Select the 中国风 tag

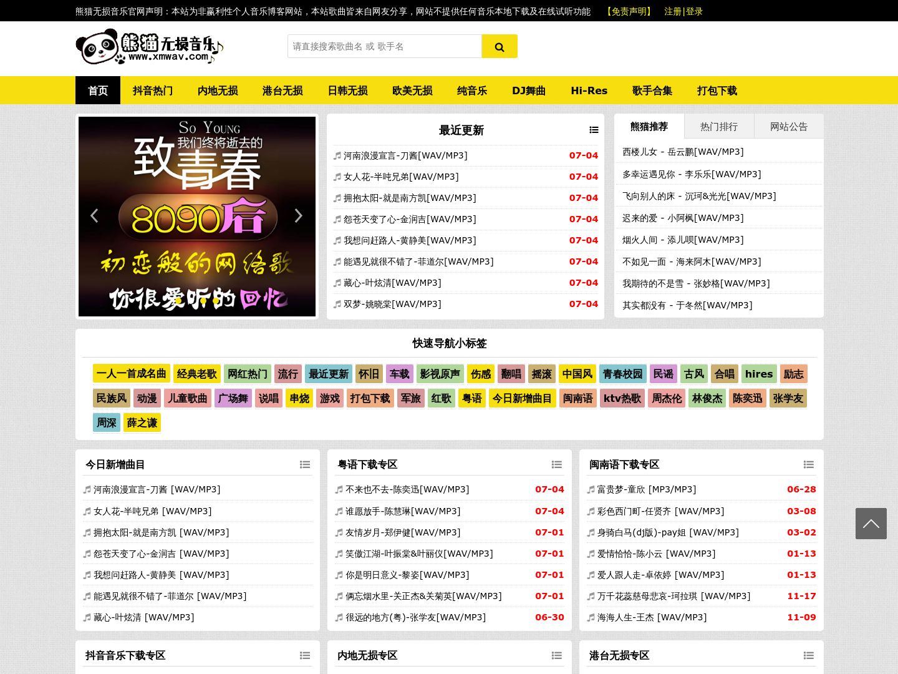(577, 374)
